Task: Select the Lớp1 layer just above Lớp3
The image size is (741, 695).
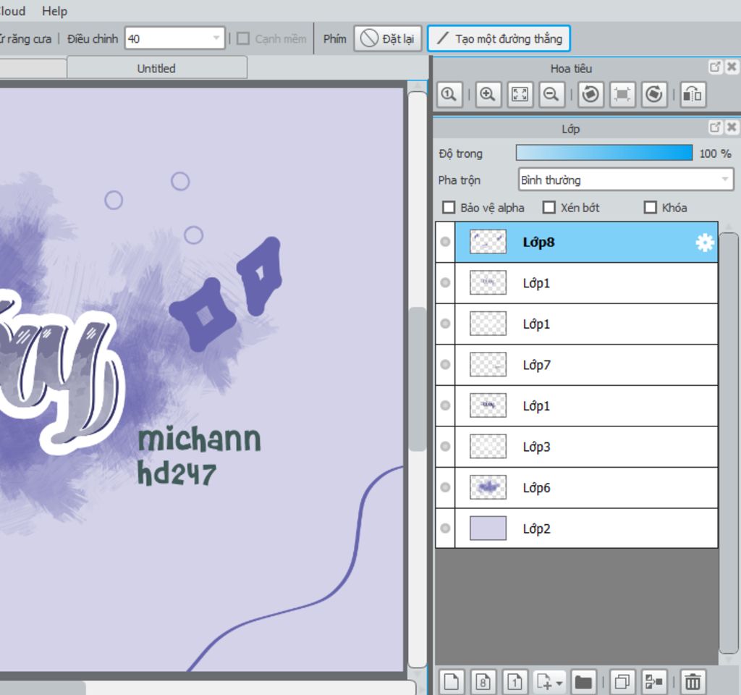Action: (586, 405)
